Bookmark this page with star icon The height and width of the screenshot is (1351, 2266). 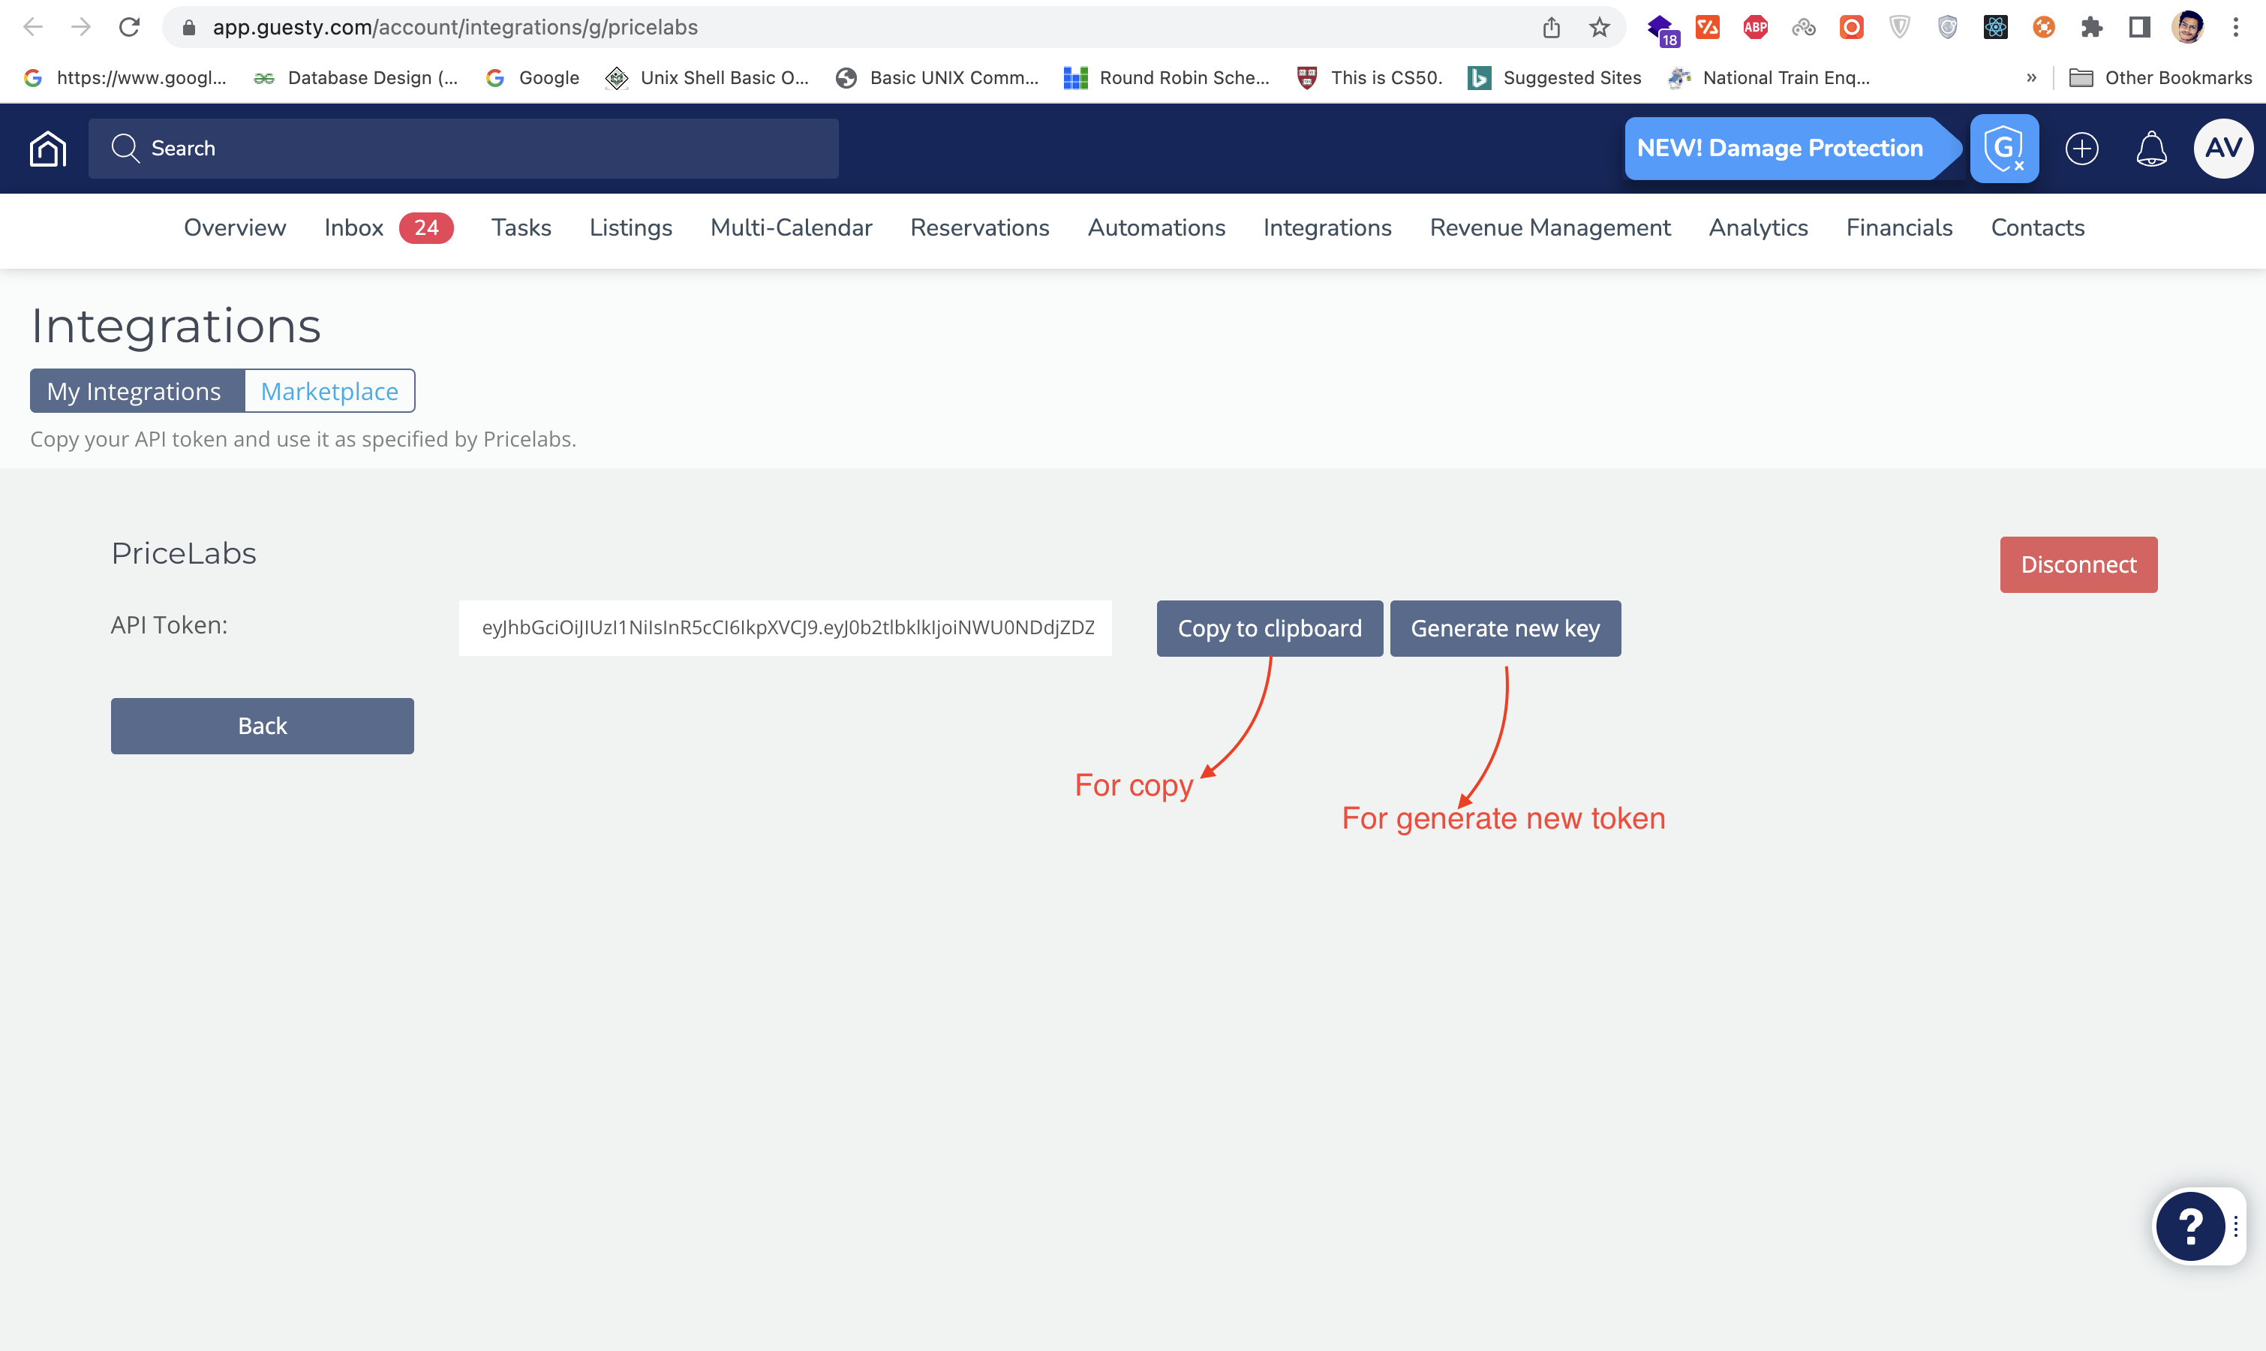[x=1599, y=27]
